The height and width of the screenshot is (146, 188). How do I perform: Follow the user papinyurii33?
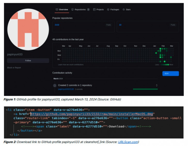coord(28,61)
